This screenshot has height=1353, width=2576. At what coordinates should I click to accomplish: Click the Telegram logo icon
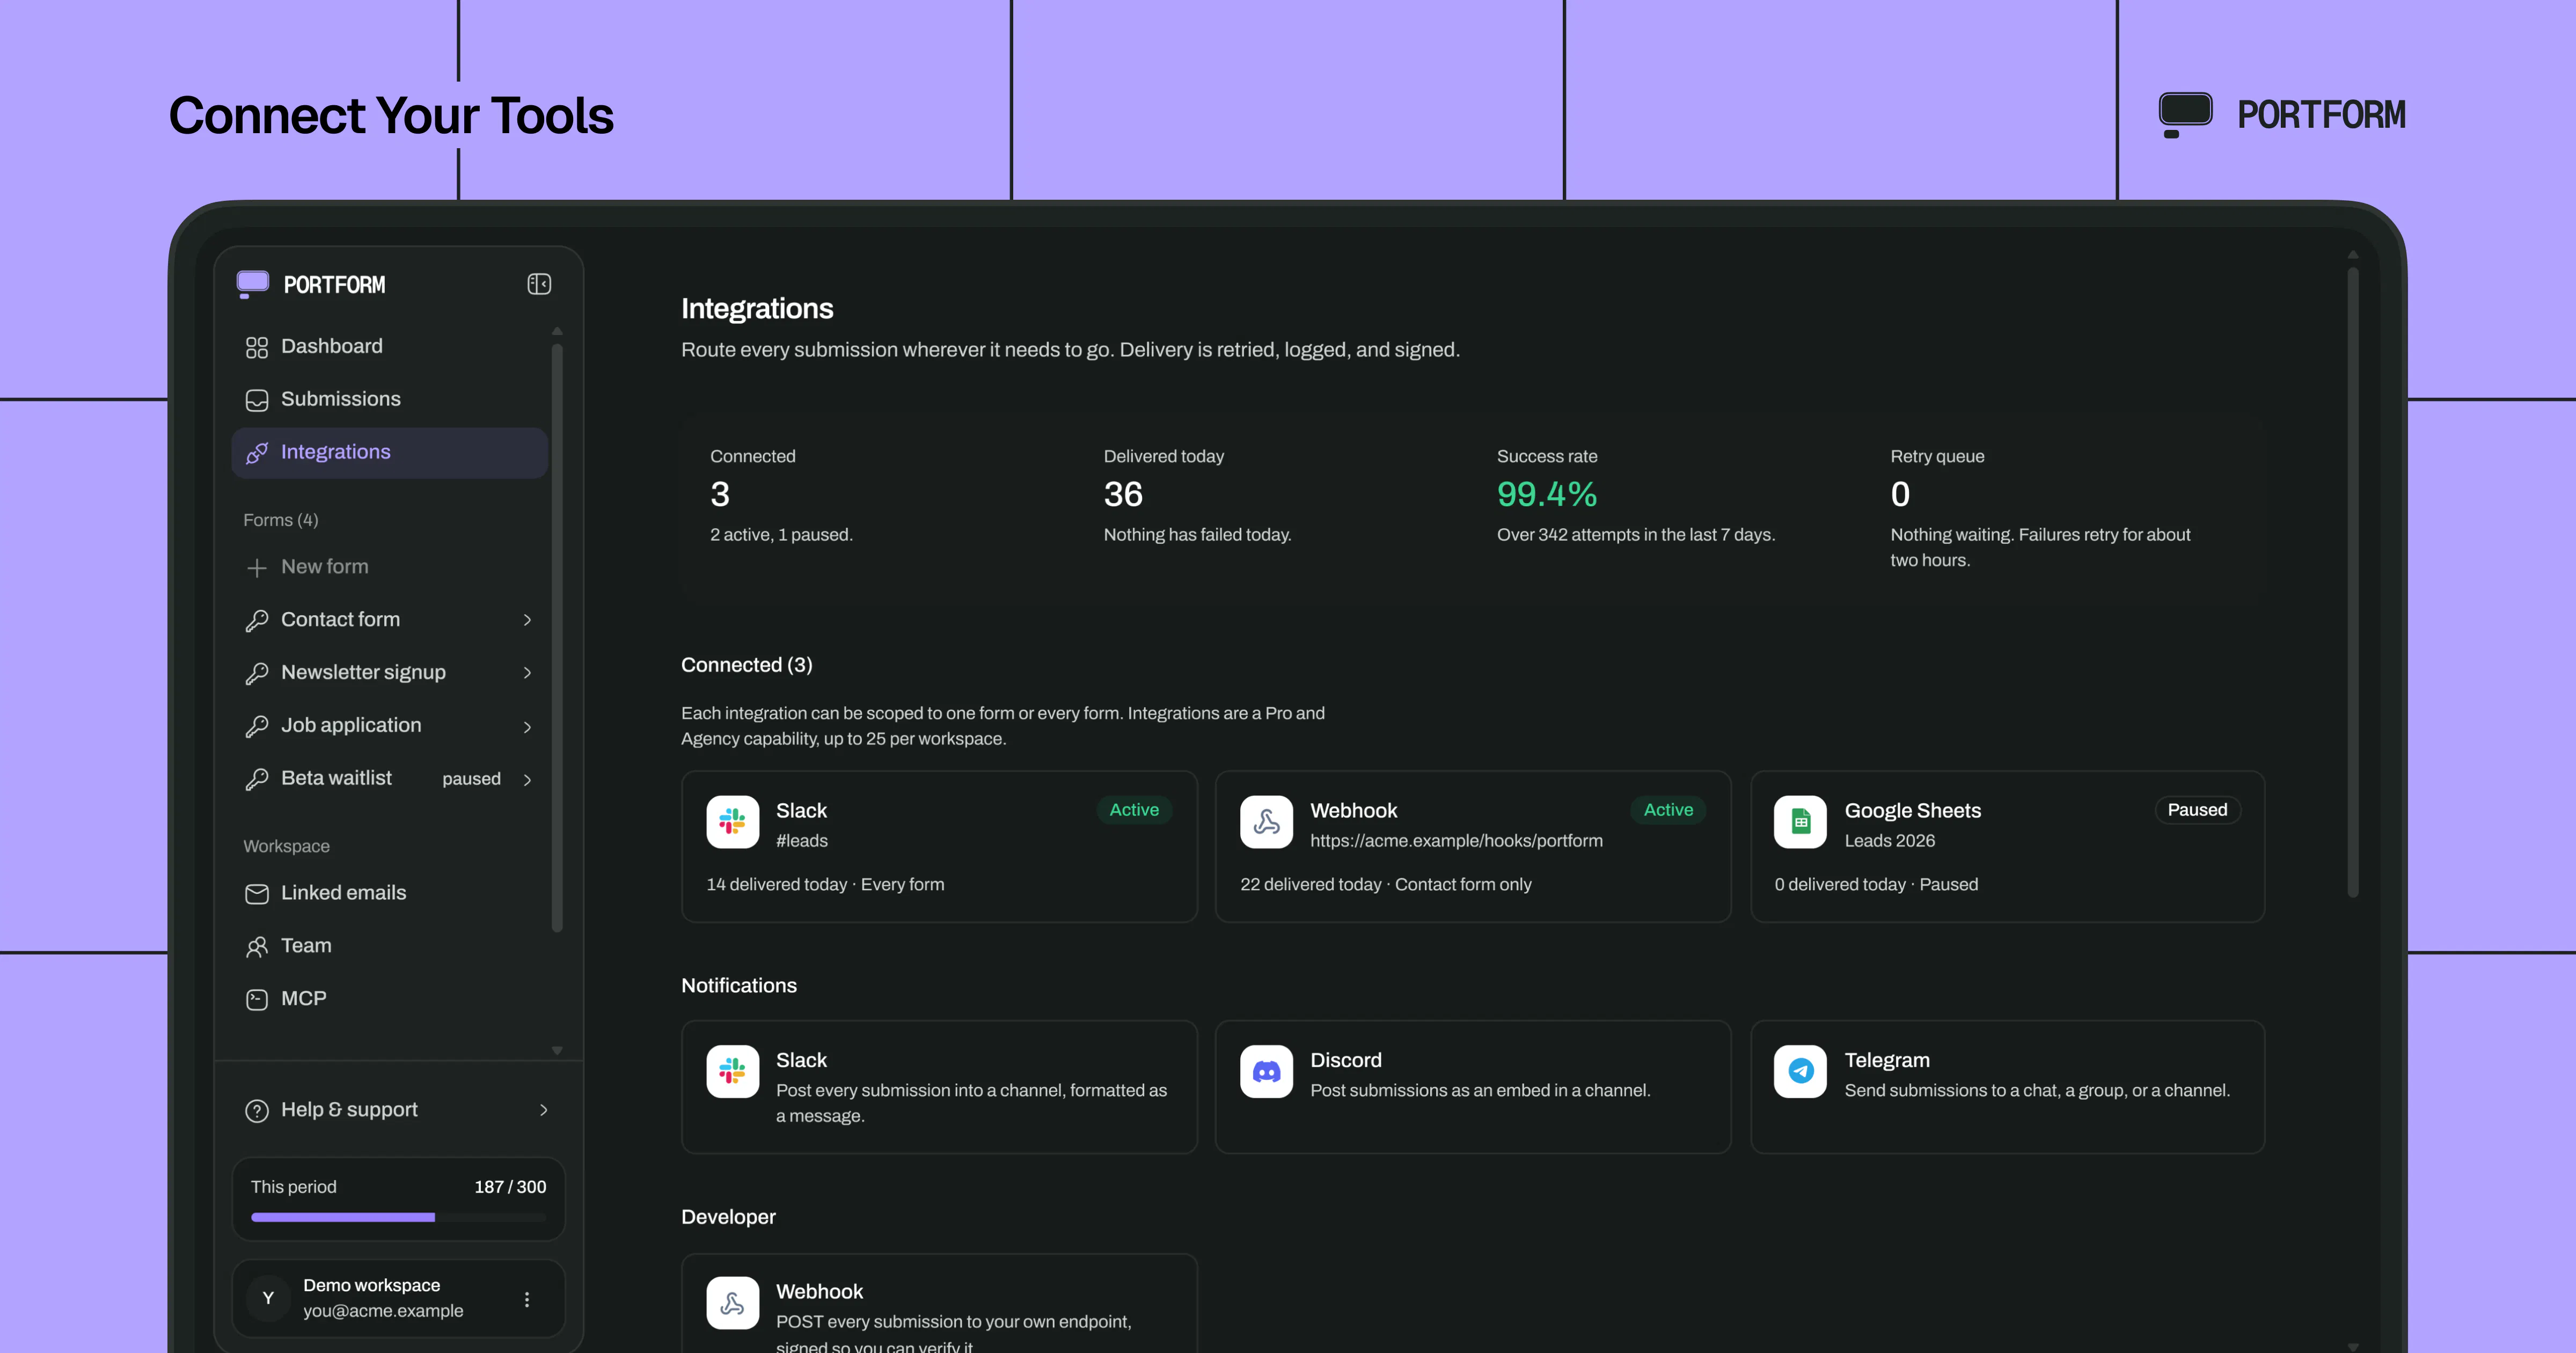click(x=1801, y=1072)
